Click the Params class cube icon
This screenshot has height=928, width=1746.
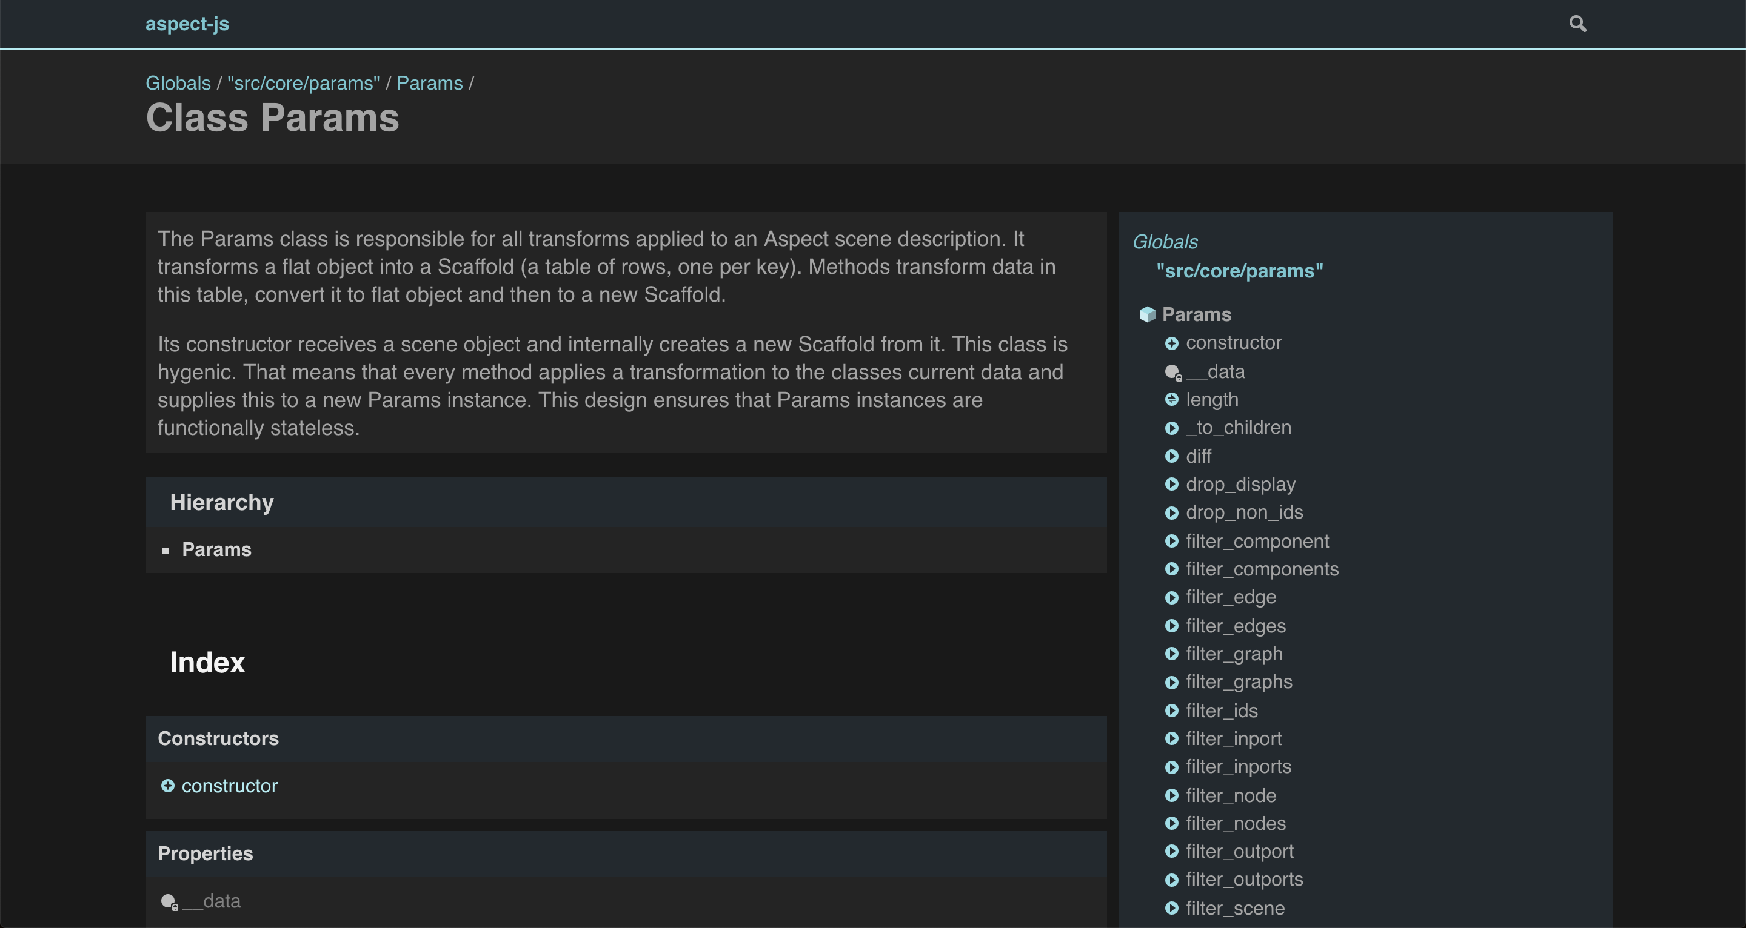(1147, 314)
